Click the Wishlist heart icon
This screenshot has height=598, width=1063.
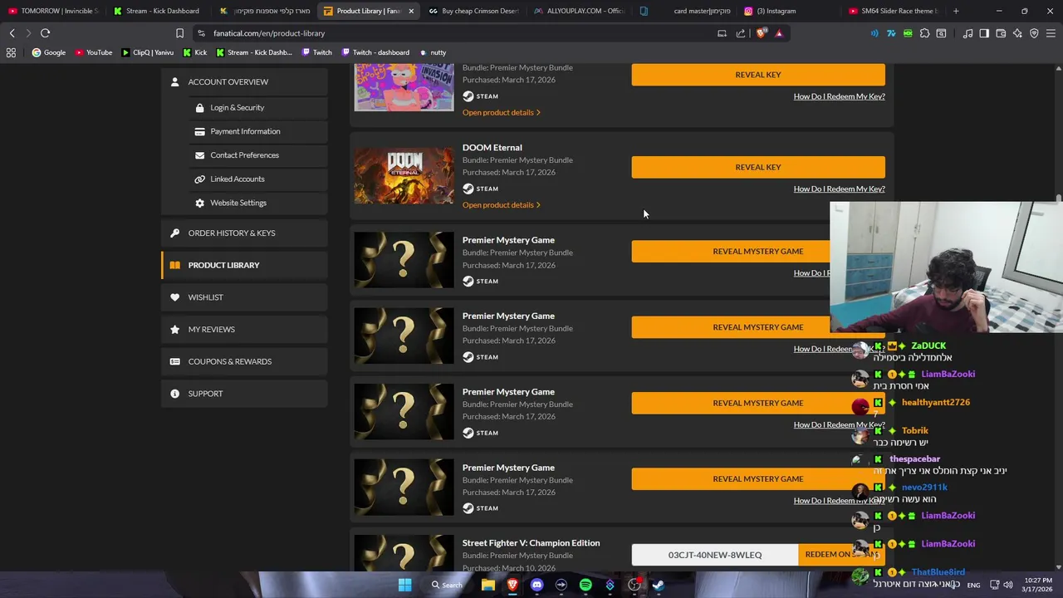tap(174, 297)
